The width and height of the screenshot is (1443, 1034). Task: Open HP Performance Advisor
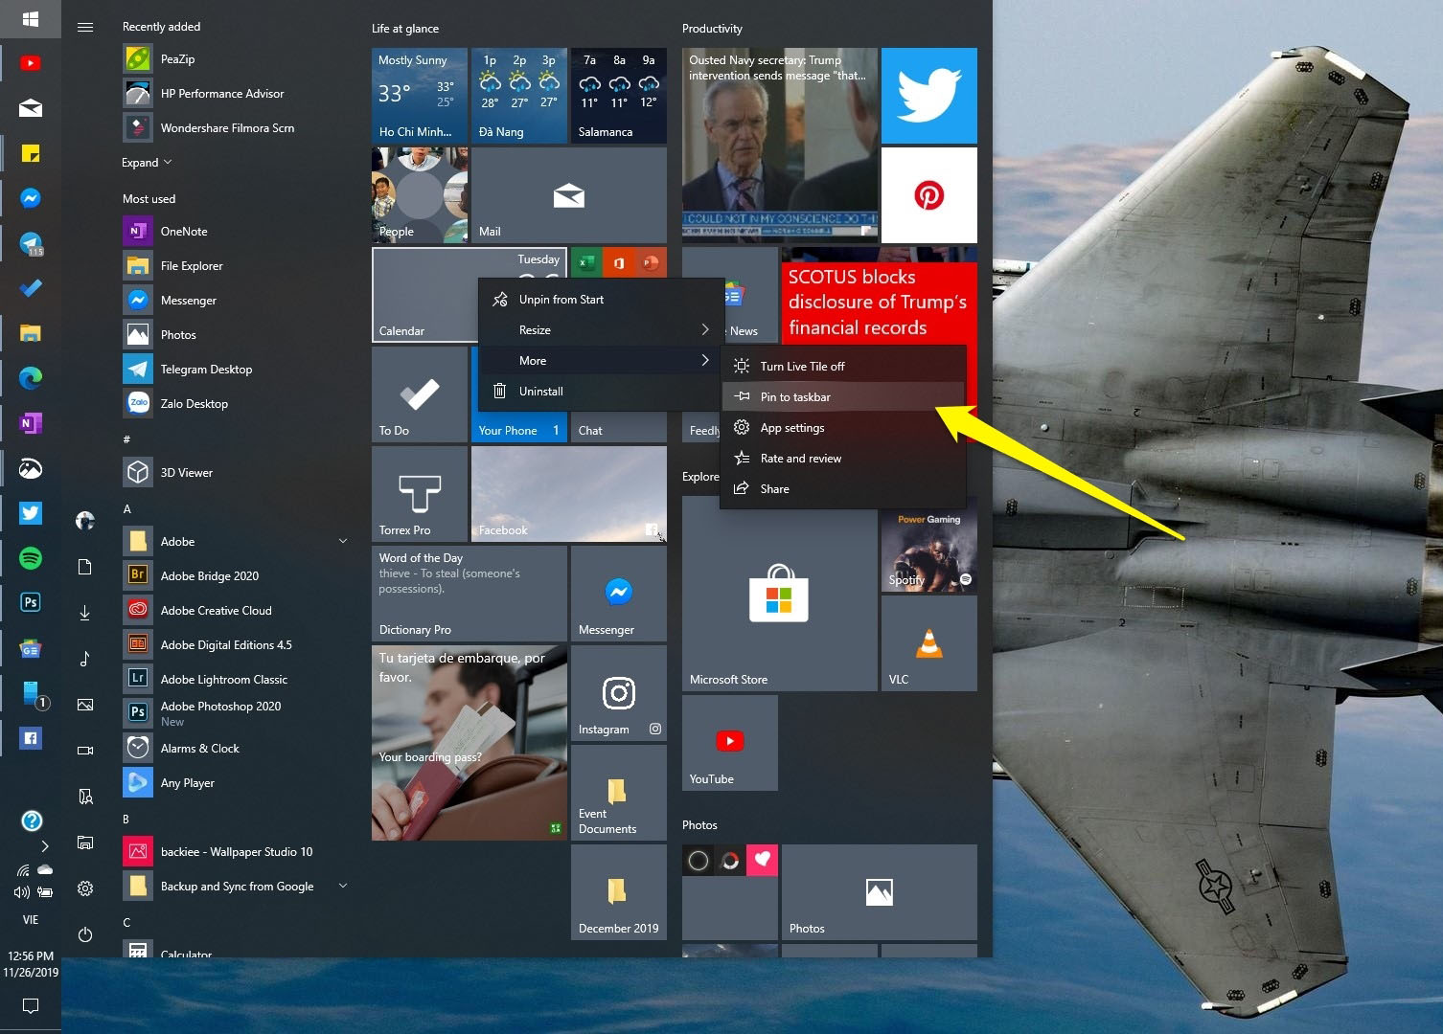pyautogui.click(x=236, y=94)
